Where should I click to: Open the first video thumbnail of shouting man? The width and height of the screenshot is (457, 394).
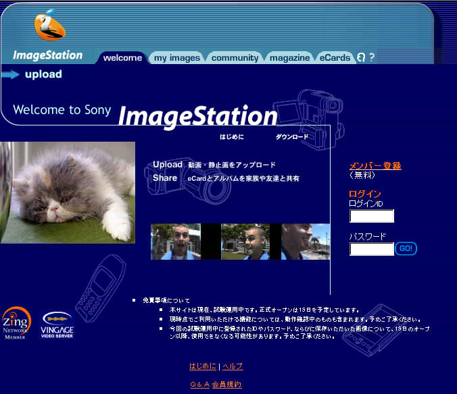coord(176,242)
